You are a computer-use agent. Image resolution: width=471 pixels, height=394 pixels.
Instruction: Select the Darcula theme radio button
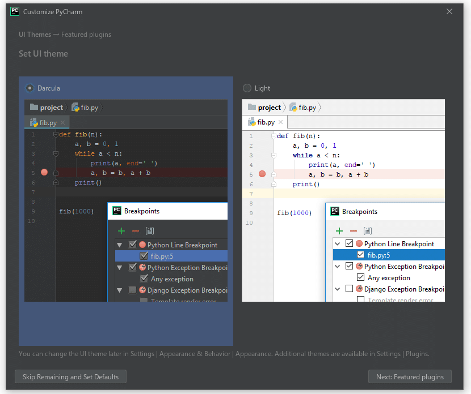pos(30,88)
